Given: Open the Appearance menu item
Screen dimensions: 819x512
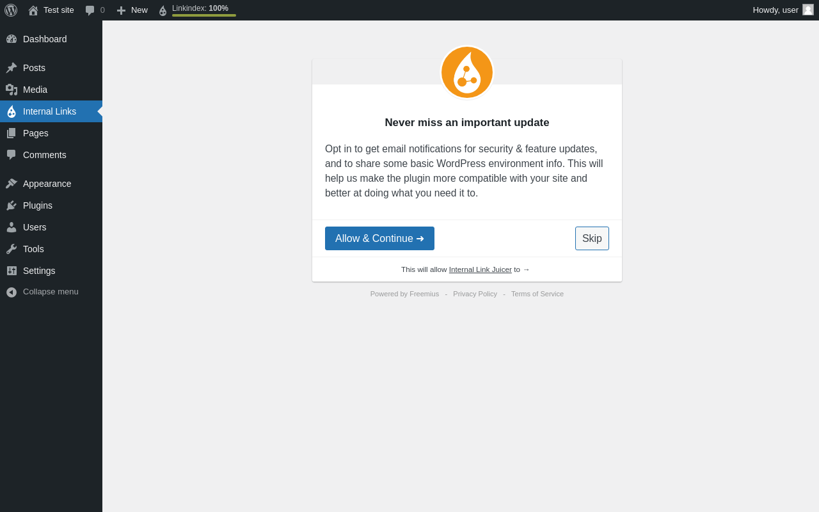Looking at the screenshot, I should (x=51, y=184).
